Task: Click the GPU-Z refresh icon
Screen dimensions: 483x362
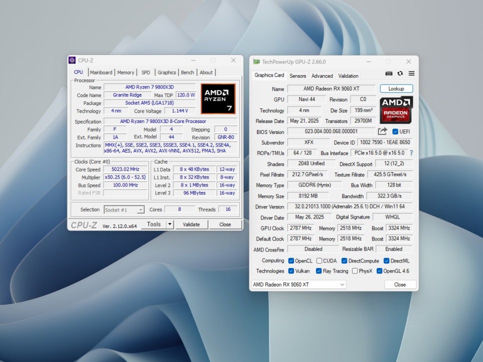Action: point(400,73)
